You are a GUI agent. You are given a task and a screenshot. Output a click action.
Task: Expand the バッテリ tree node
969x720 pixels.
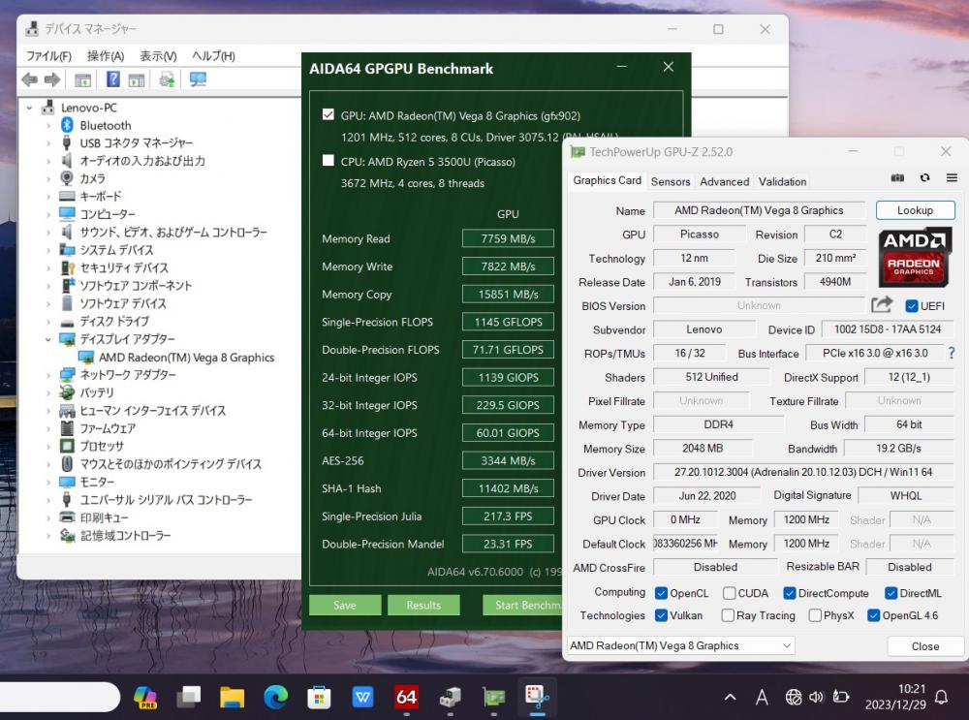pyautogui.click(x=48, y=393)
